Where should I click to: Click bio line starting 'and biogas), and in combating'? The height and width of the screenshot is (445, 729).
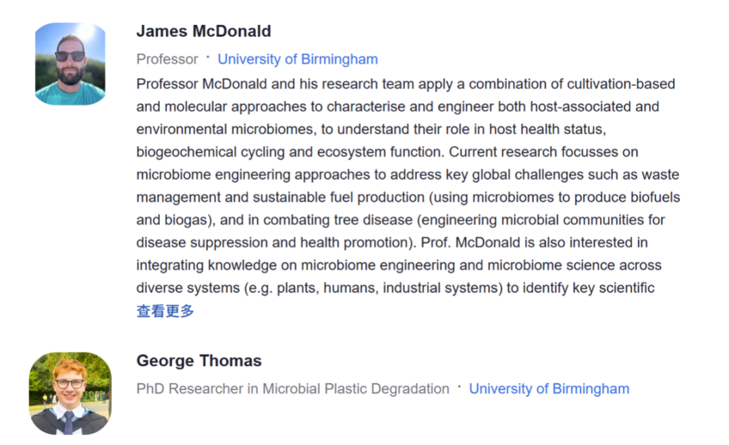tap(400, 220)
